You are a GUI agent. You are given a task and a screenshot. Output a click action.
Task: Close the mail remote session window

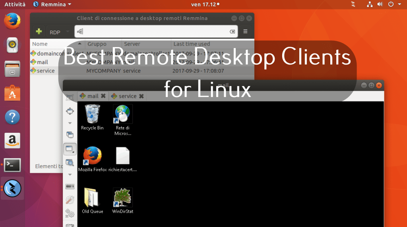point(379,85)
